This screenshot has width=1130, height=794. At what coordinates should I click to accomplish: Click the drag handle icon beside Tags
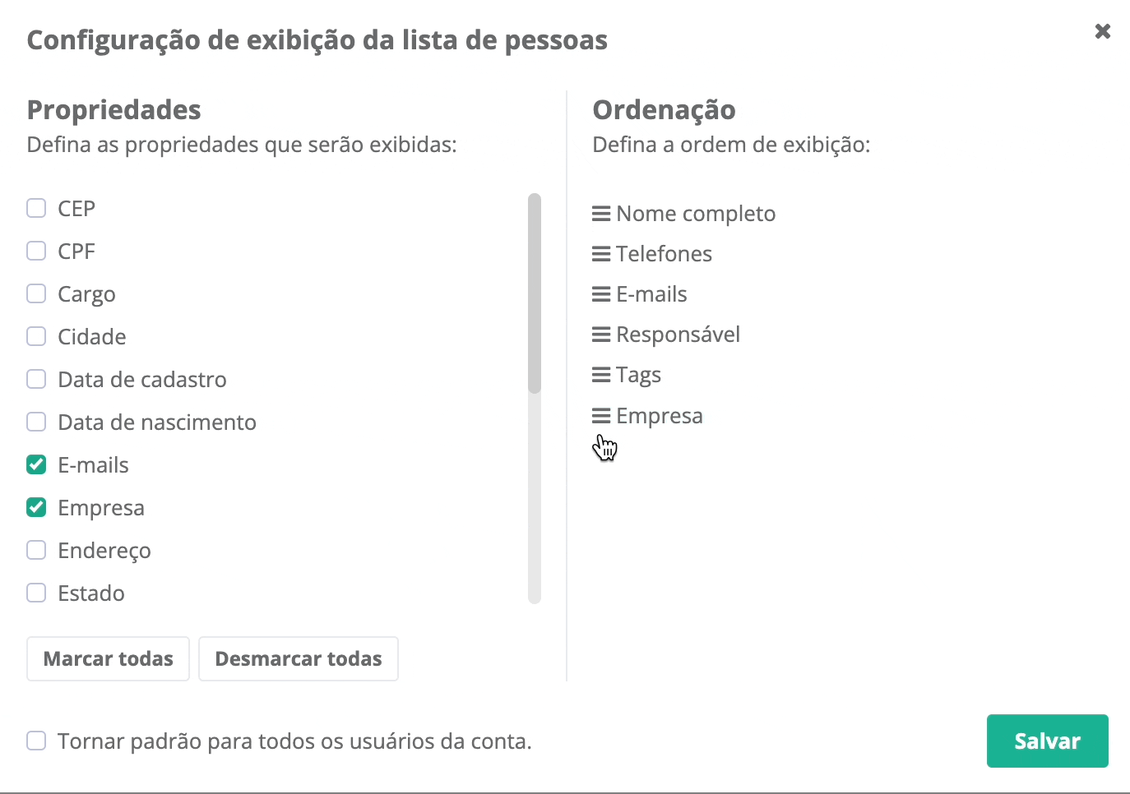click(601, 375)
